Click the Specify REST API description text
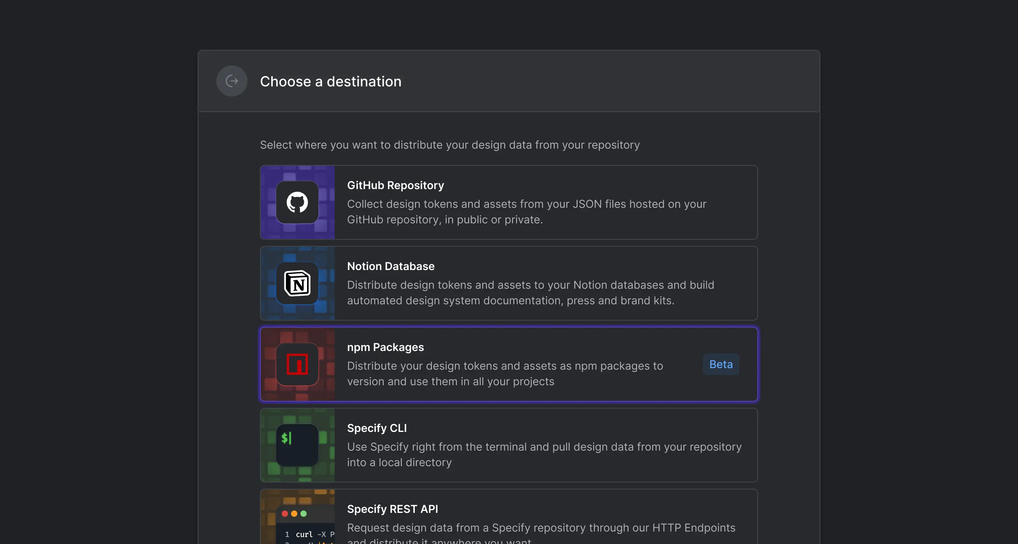This screenshot has width=1018, height=544. pos(541,528)
